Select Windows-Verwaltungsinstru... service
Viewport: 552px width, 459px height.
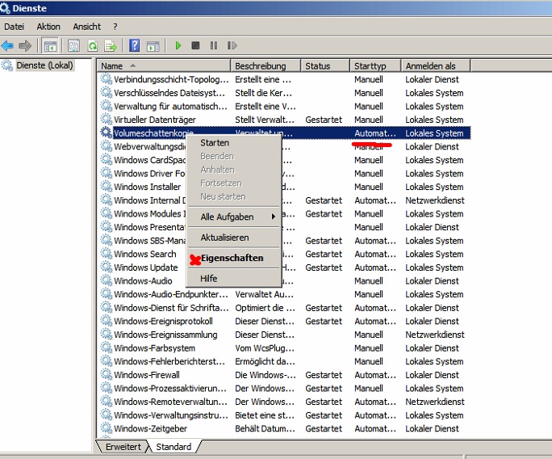(171, 415)
